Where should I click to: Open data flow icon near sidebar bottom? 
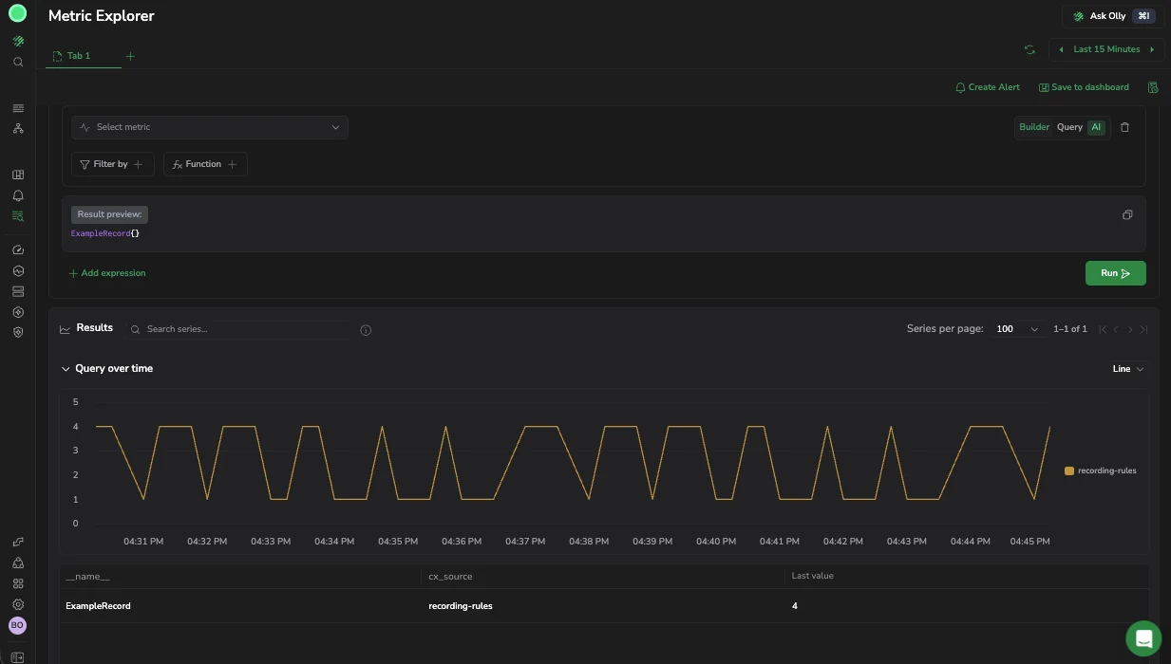17,542
